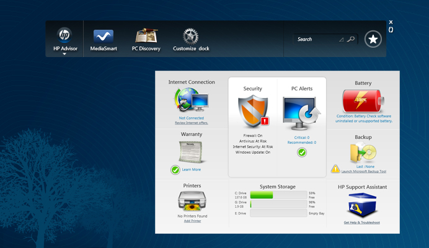429x248 pixels.
Task: Click the Security shield icon
Action: coord(254,111)
